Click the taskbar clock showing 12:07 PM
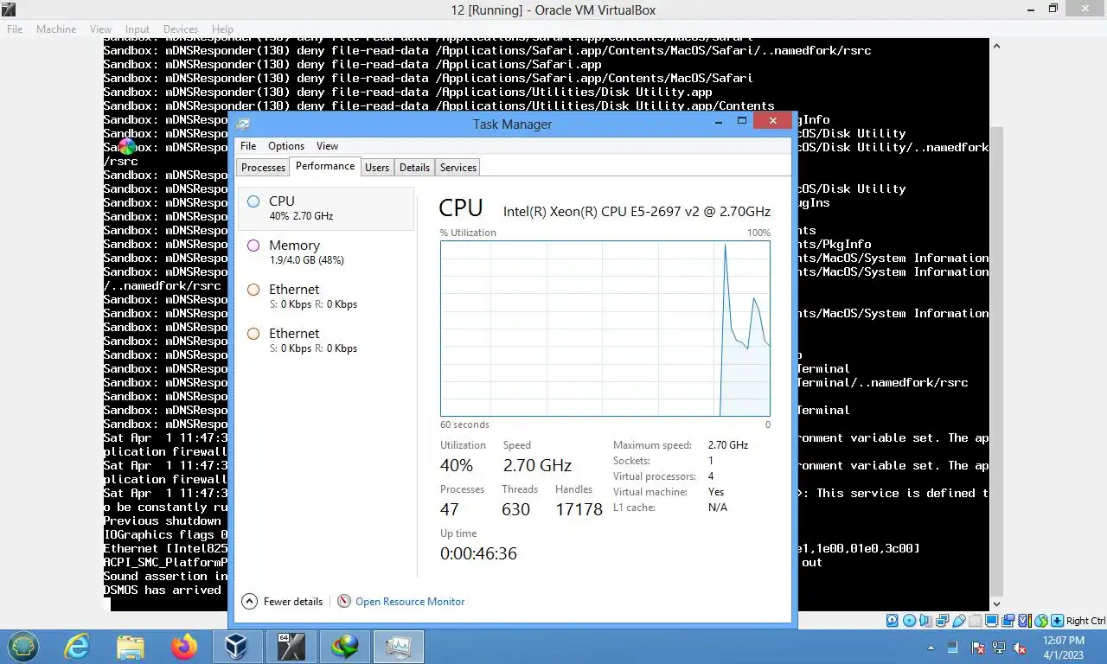 coord(1063,648)
